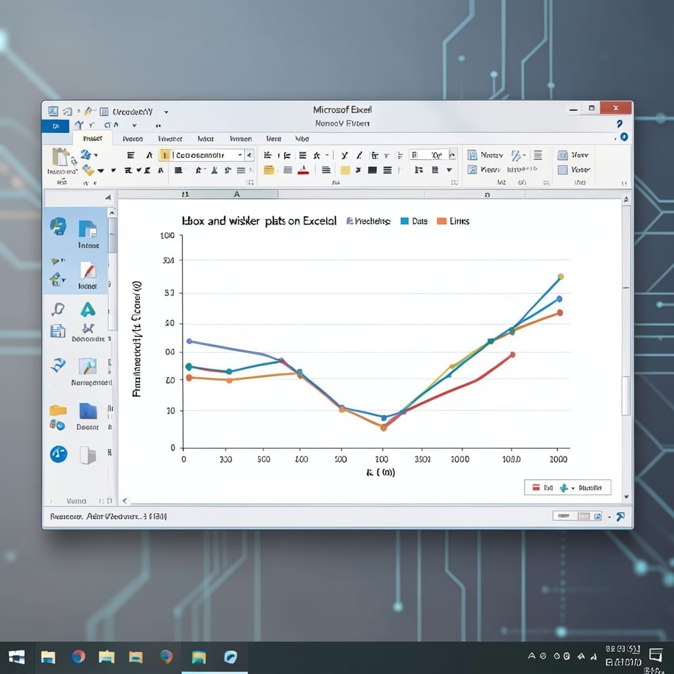
Task: Click the horizontal scrollbar left arrow
Action: click(124, 500)
